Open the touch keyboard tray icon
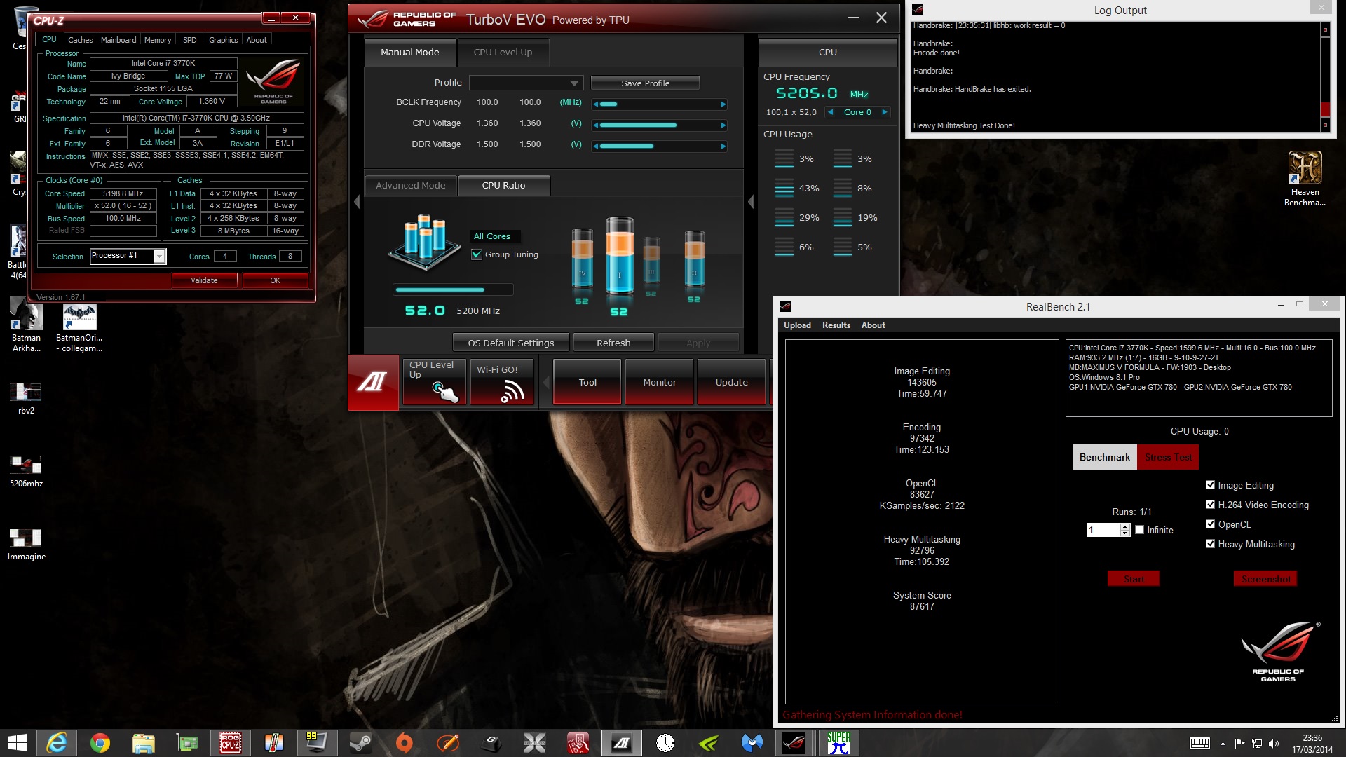The height and width of the screenshot is (757, 1346). tap(1199, 743)
